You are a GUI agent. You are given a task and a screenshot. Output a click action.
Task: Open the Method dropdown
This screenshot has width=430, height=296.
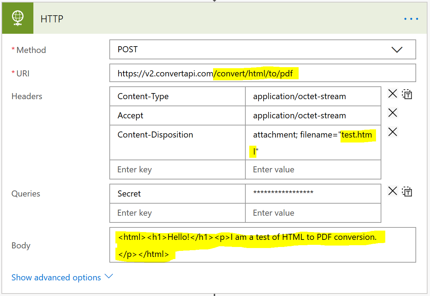click(x=397, y=50)
